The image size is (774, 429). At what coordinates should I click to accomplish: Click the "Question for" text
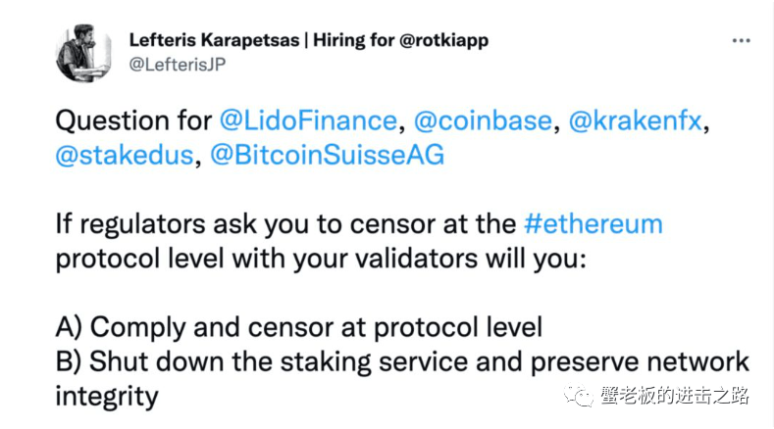133,120
